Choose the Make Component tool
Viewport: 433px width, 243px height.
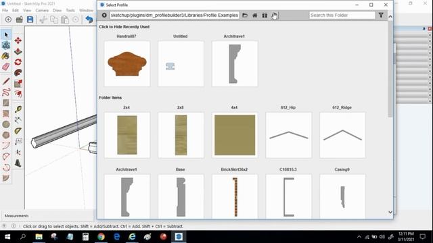pyautogui.click(x=6, y=45)
